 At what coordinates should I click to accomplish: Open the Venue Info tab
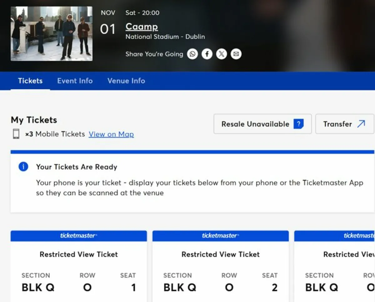pyautogui.click(x=126, y=81)
